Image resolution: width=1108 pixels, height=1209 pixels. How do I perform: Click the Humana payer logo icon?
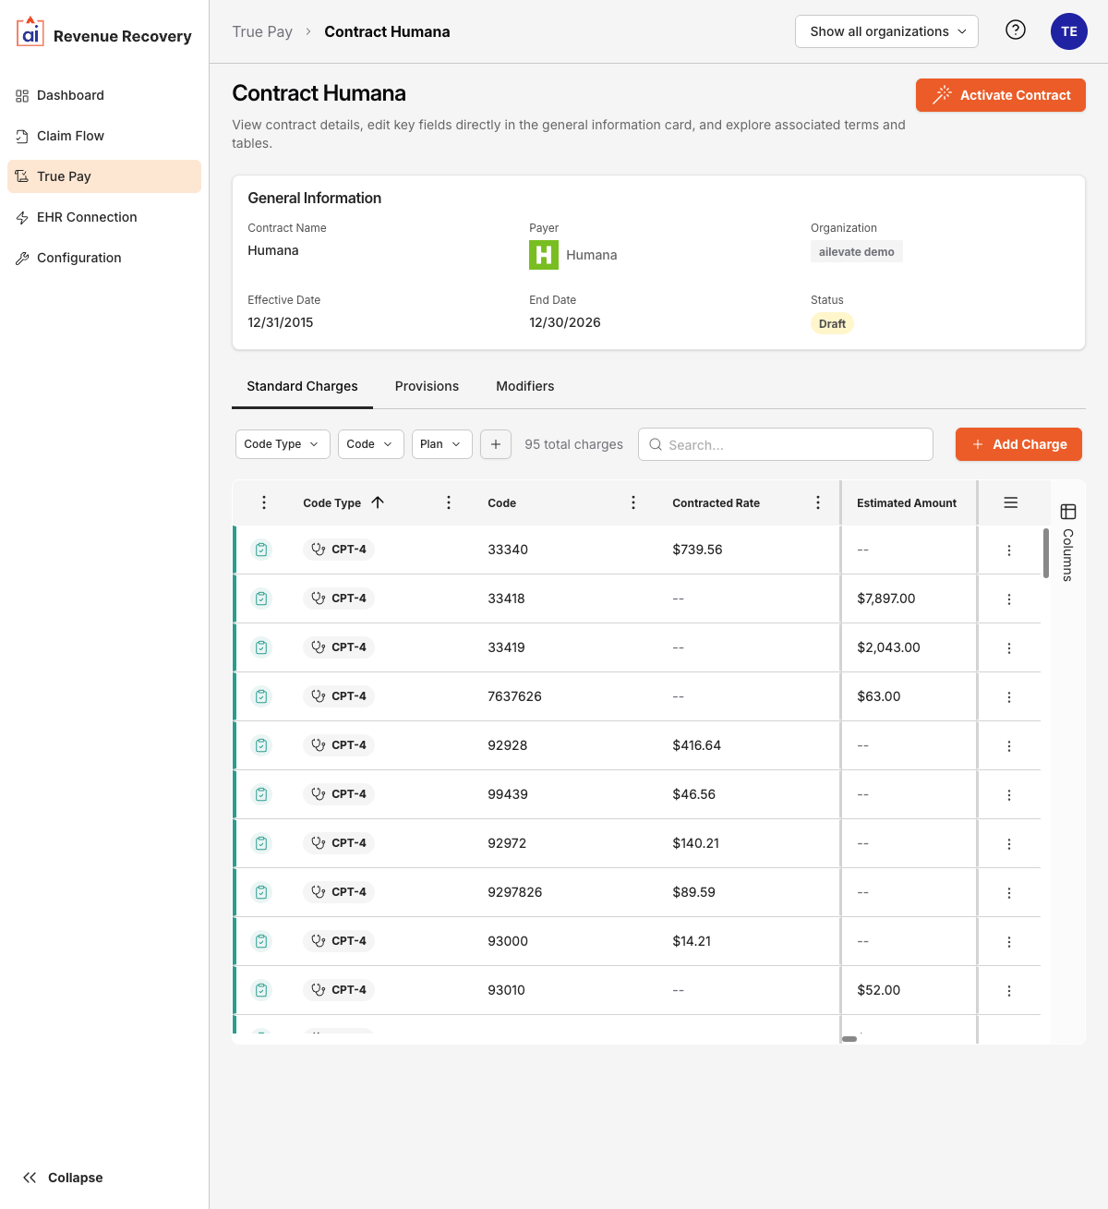544,255
